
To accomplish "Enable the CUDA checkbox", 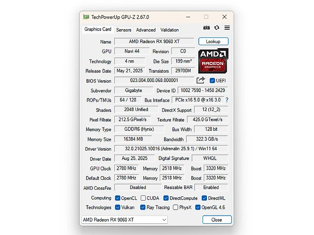I will tap(143, 198).
